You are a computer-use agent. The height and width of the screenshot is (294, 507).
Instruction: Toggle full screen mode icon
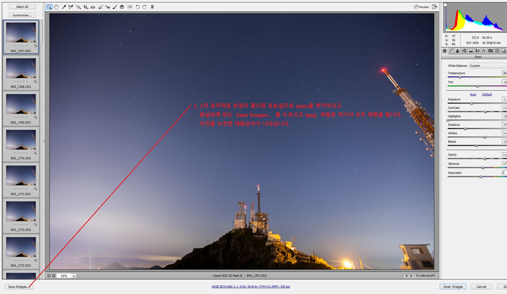click(434, 7)
